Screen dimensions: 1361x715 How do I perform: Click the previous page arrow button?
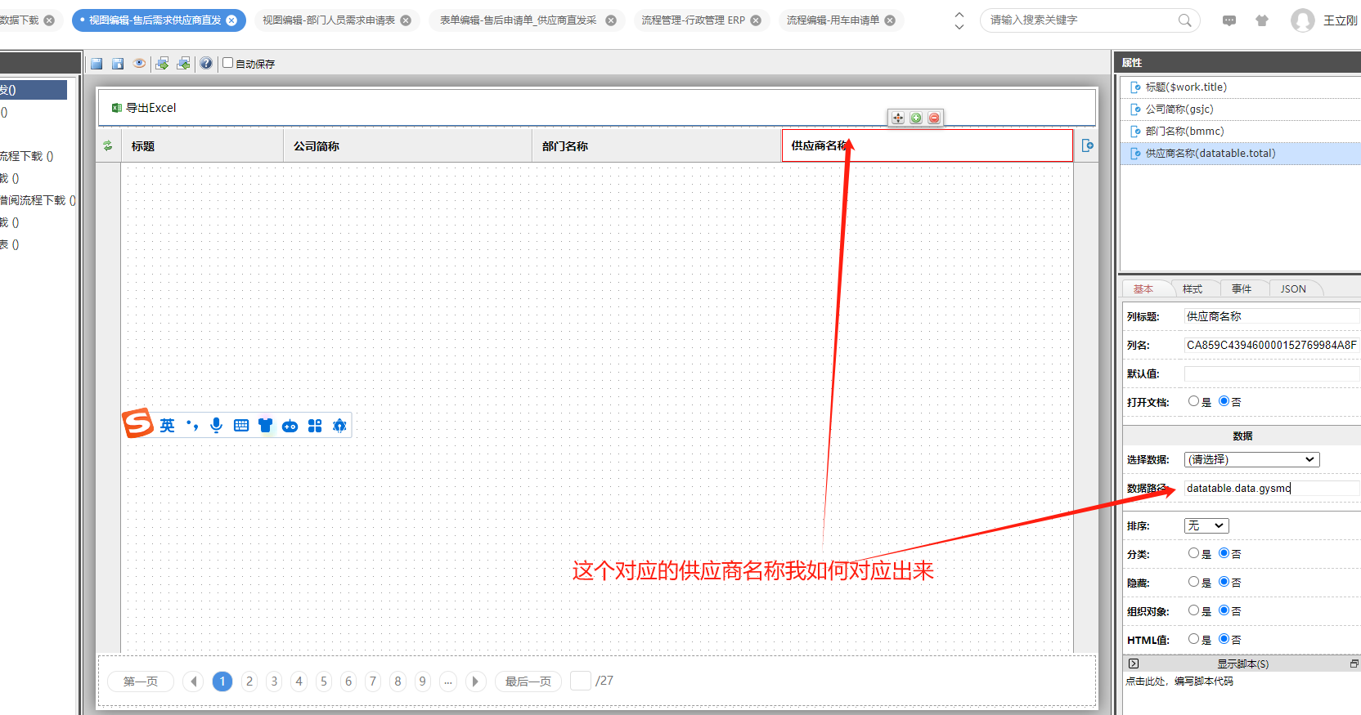pos(194,681)
